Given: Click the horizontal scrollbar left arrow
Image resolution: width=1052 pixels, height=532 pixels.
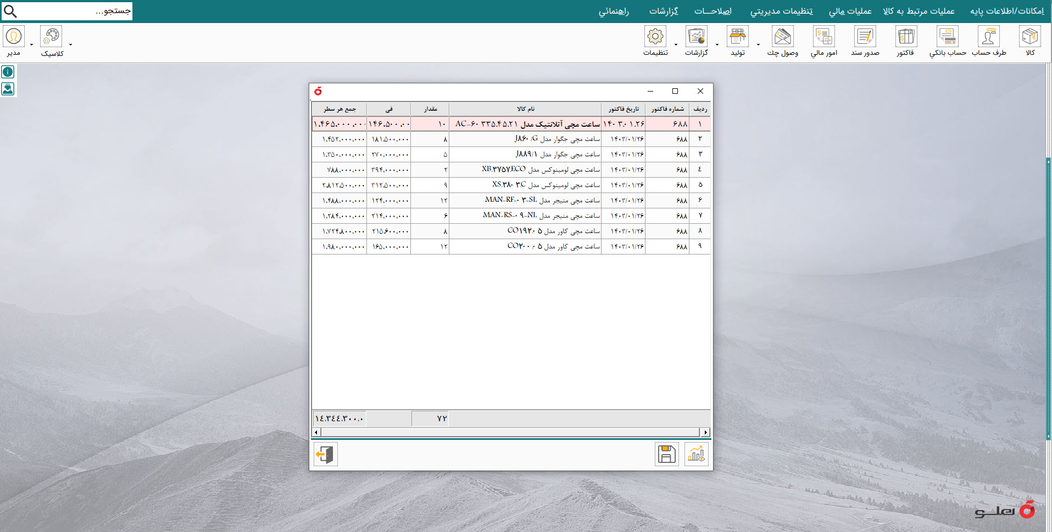Looking at the screenshot, I should (316, 432).
